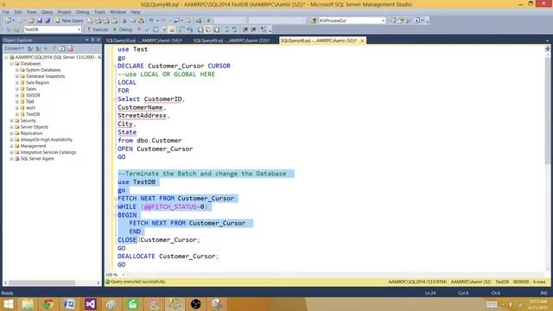553x311 pixels.
Task: Click the New Query button
Action: [69, 21]
